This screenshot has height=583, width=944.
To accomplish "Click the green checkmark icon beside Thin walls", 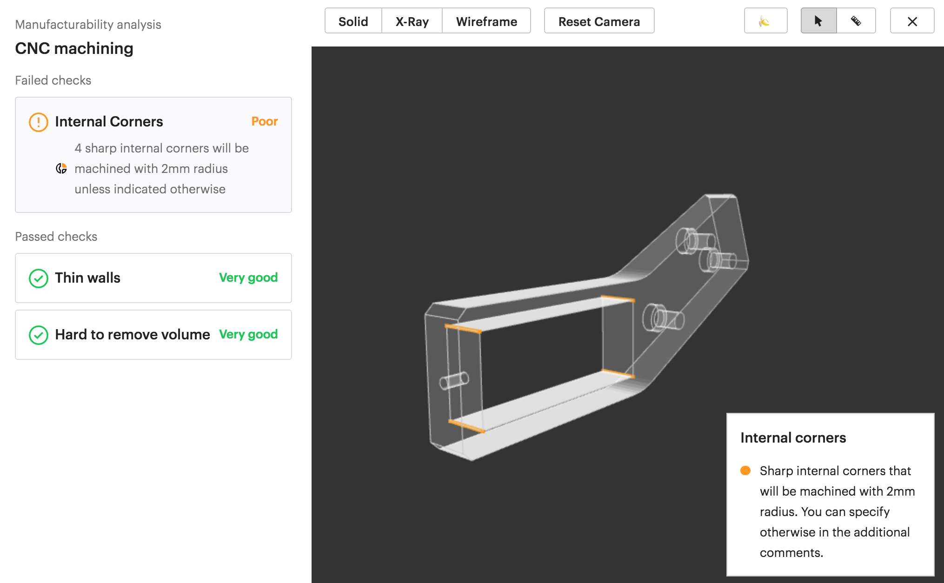I will click(38, 278).
